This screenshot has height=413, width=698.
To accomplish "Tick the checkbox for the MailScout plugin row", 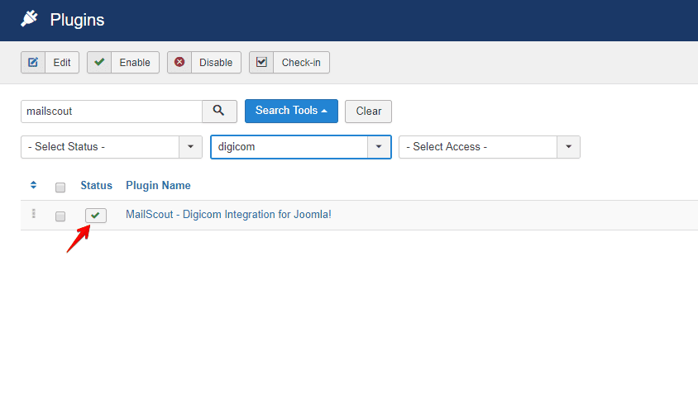I will point(60,216).
